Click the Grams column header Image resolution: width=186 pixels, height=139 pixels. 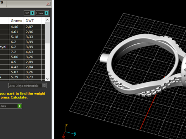click(x=16, y=21)
